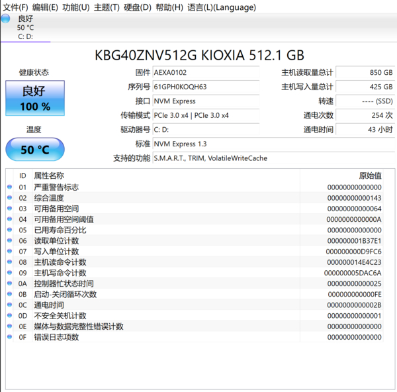This screenshot has width=397, height=392.
Task: Click the 驱动器号 field showing C: D:
Action: click(x=206, y=130)
